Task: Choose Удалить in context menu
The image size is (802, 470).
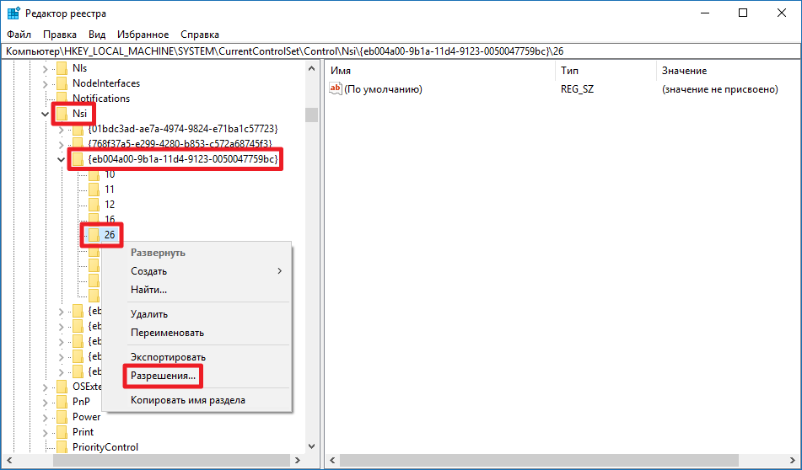Action: tap(148, 314)
